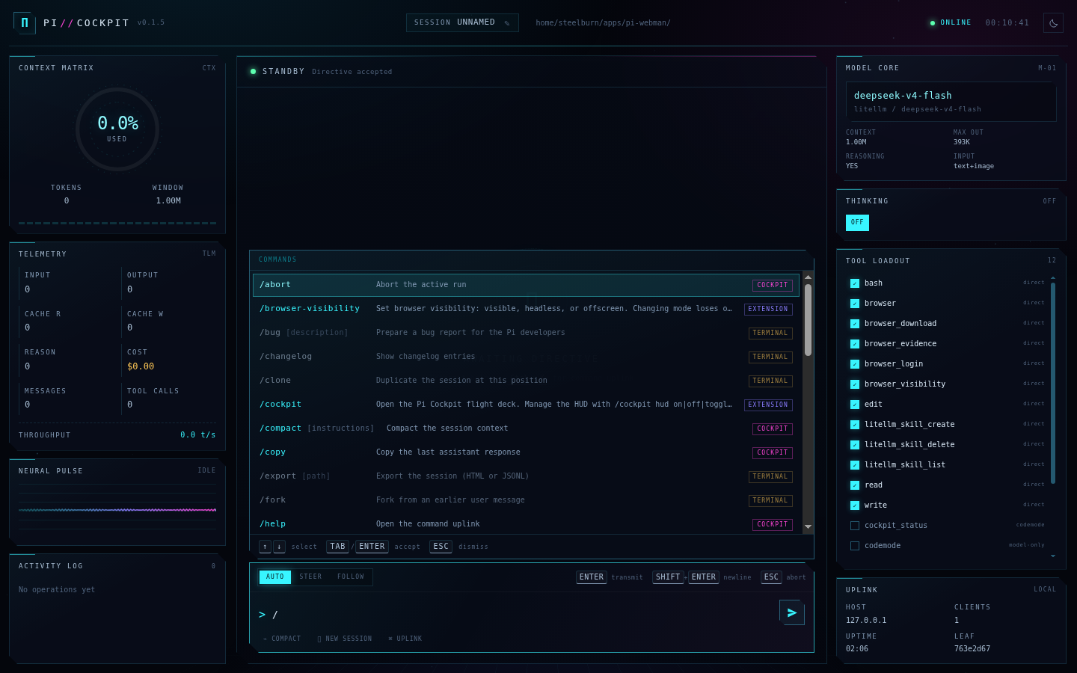Viewport: 1077px width, 673px height.
Task: Toggle the dark mode moon icon
Action: pos(1053,23)
